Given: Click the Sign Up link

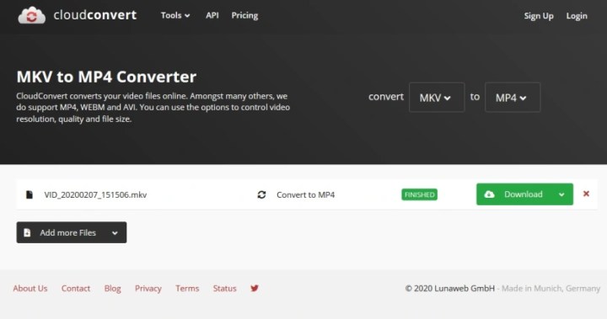Looking at the screenshot, I should (539, 16).
